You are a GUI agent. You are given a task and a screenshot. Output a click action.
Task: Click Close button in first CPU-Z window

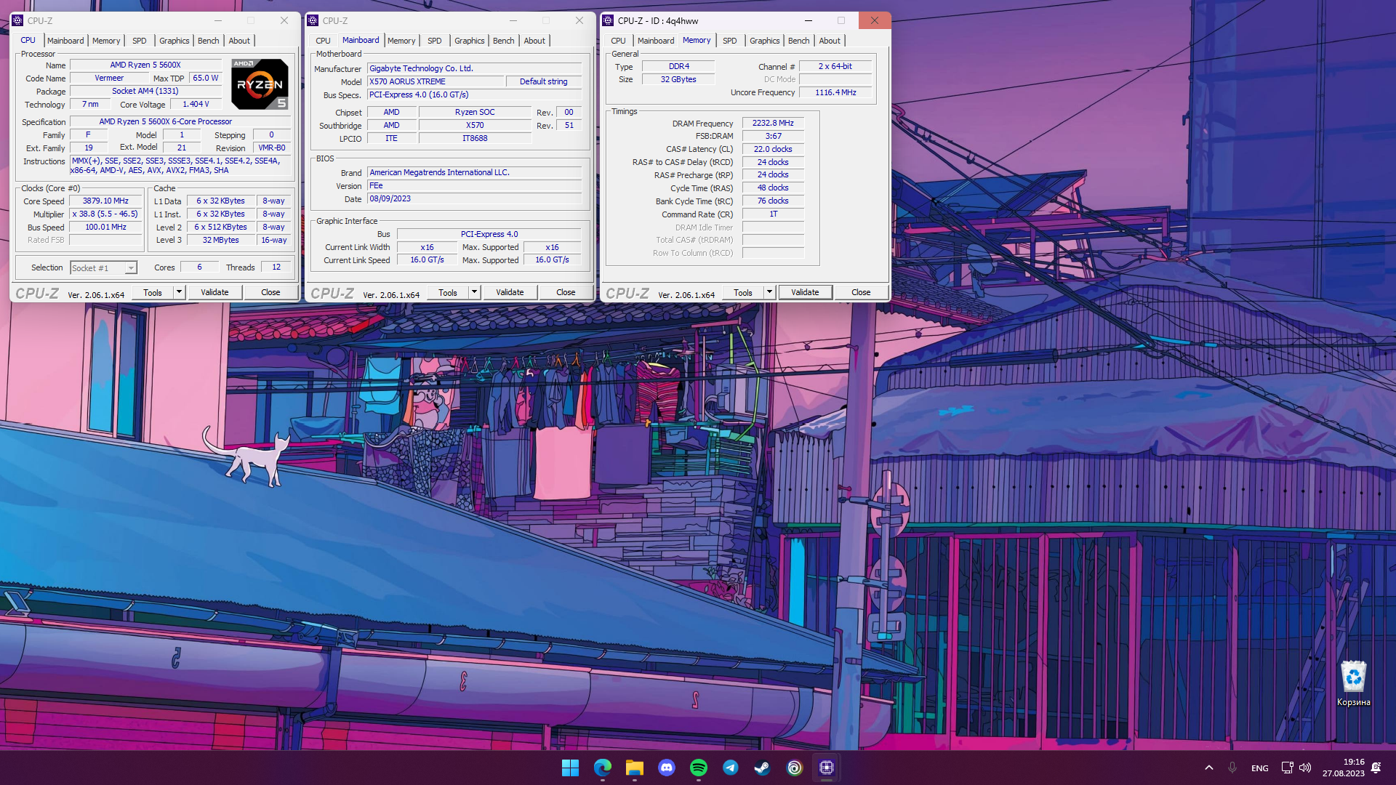270,292
